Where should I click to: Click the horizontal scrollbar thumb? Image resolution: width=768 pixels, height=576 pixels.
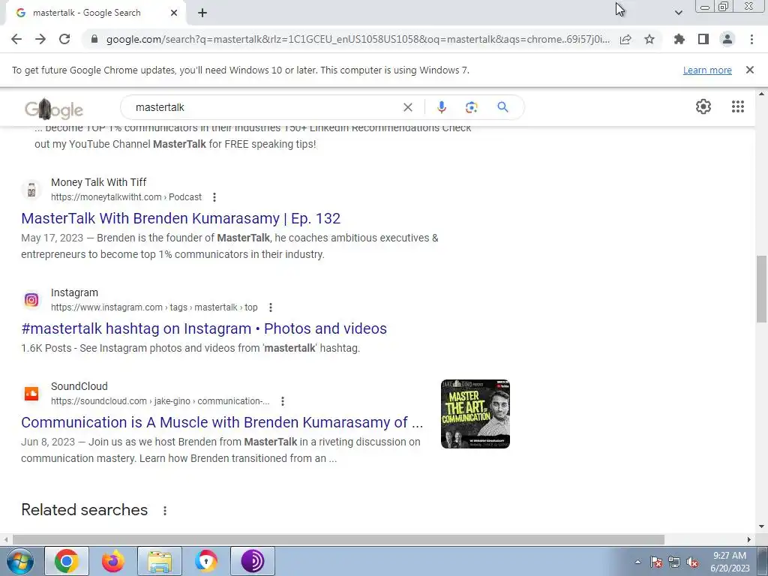pyautogui.click(x=338, y=539)
